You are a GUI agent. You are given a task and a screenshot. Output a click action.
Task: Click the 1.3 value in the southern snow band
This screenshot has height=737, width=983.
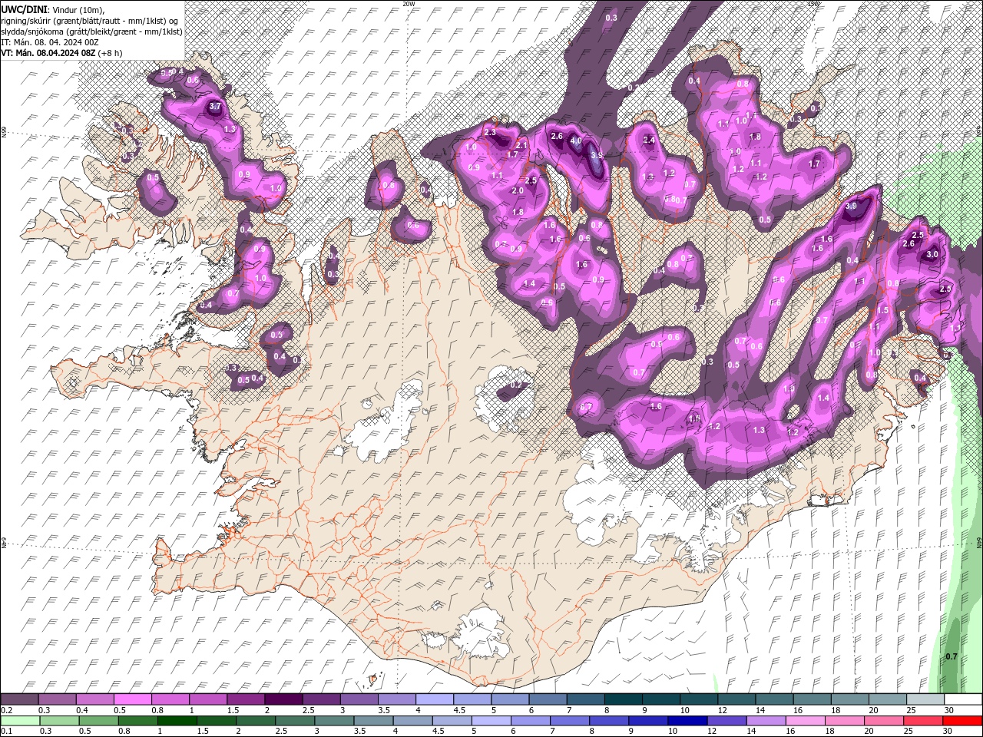(x=760, y=431)
